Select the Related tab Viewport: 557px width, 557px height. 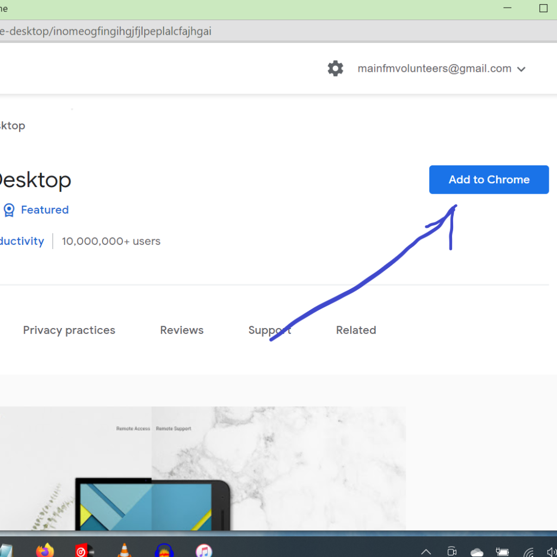tap(356, 330)
